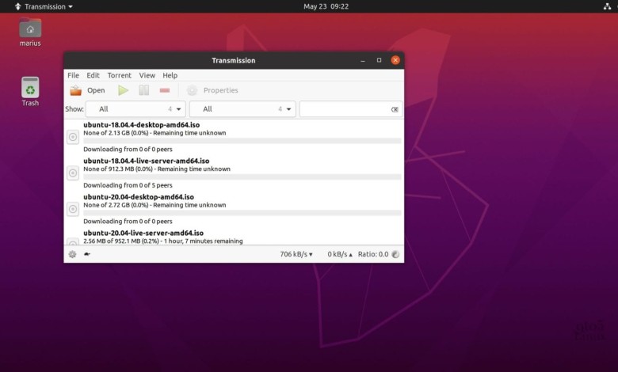The height and width of the screenshot is (372, 618).
Task: Click the clear search field icon
Action: coord(395,109)
